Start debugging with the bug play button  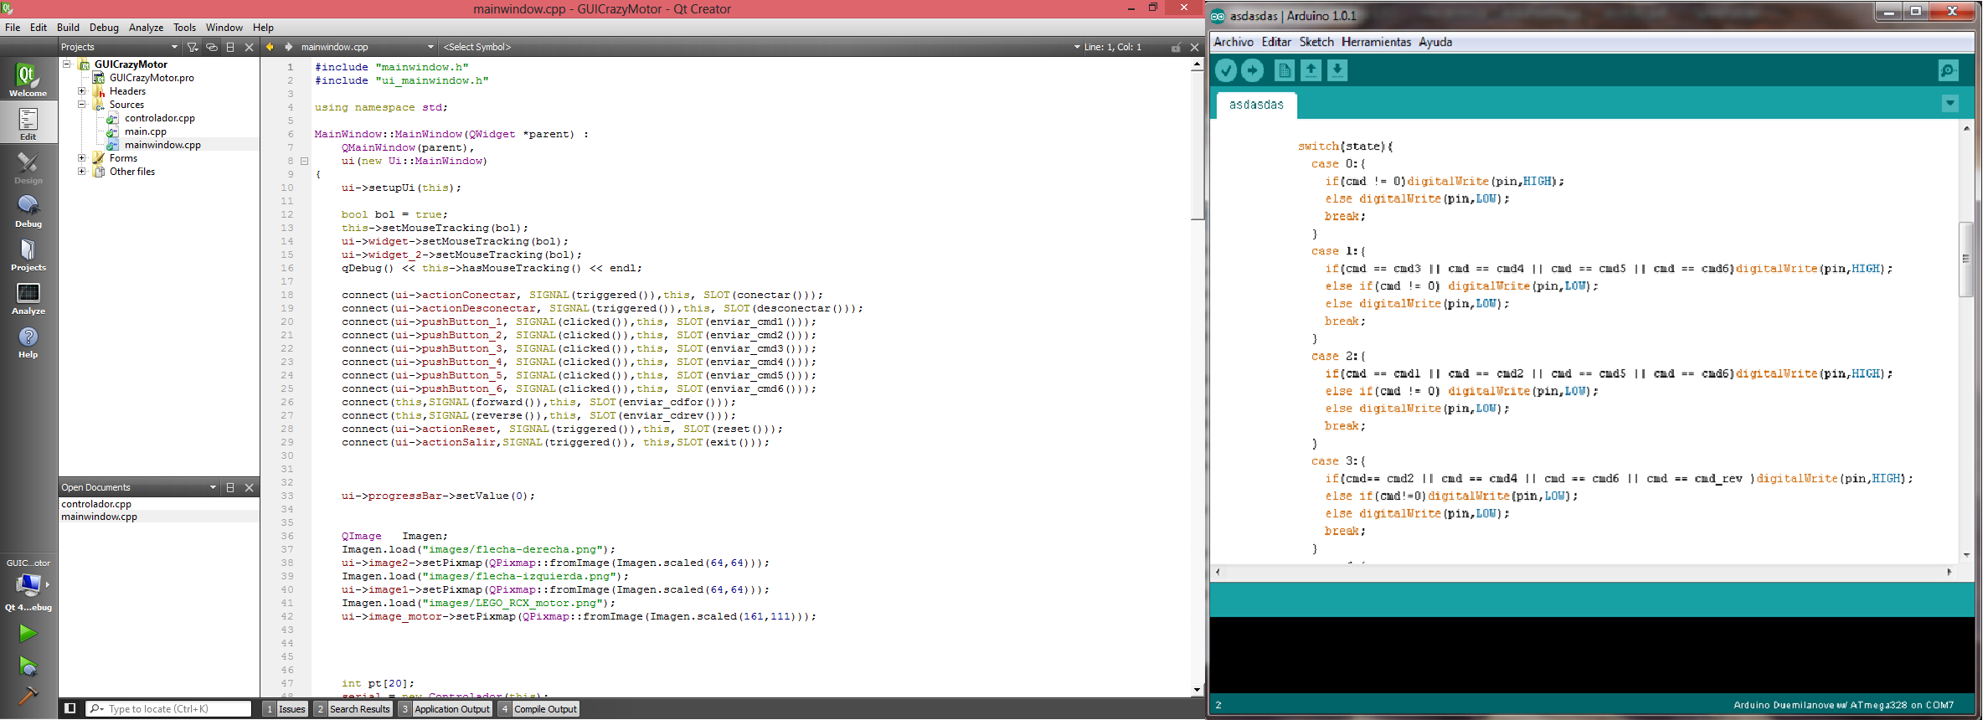[28, 666]
